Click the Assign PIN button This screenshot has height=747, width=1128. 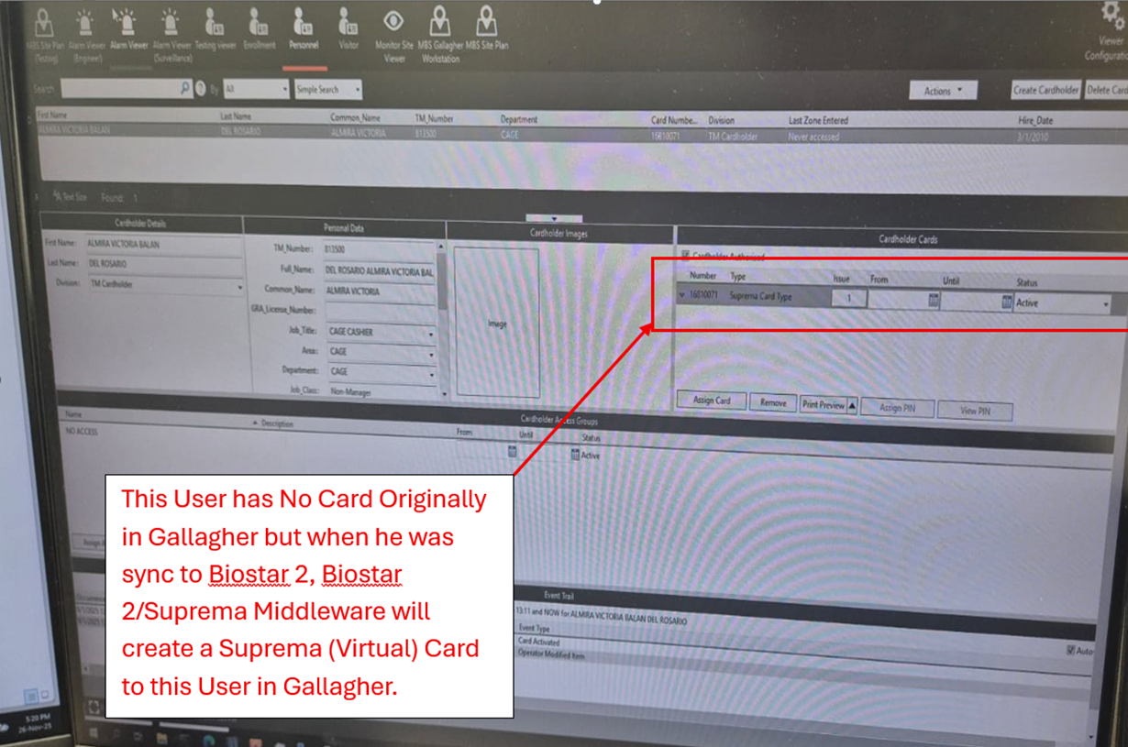tap(898, 408)
